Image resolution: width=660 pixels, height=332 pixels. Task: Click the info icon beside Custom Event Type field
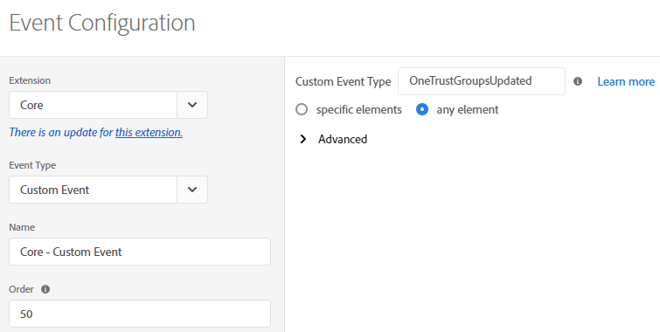point(578,81)
